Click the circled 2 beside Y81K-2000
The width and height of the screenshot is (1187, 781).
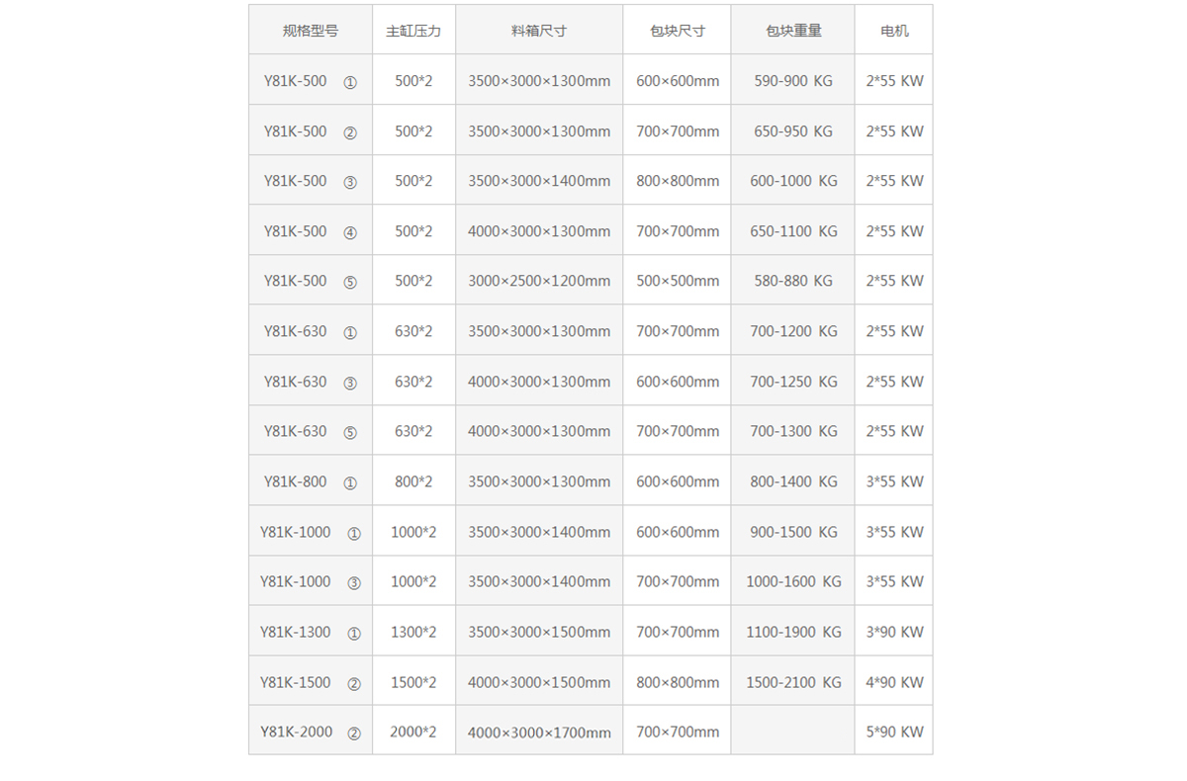[x=354, y=734]
